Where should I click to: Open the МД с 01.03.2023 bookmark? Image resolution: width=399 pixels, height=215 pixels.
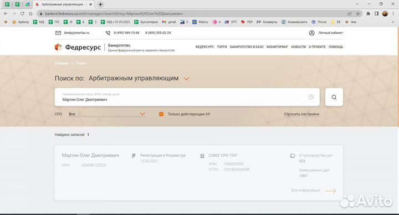(x=115, y=22)
